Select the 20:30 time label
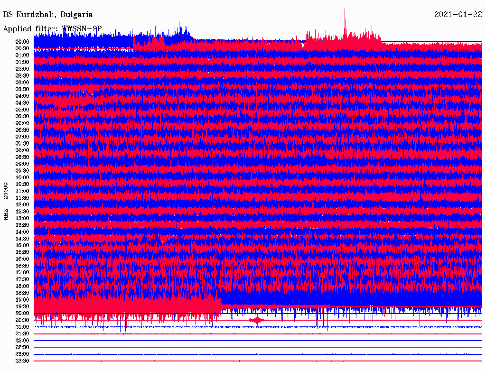 click(22, 320)
